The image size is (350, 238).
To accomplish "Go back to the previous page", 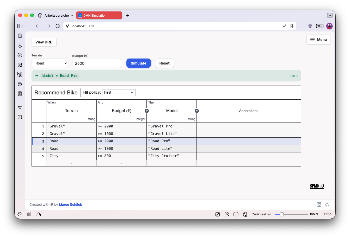I will (x=38, y=26).
